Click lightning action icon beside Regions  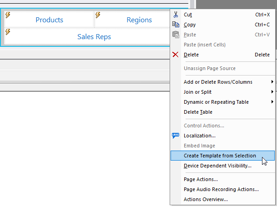pos(98,15)
